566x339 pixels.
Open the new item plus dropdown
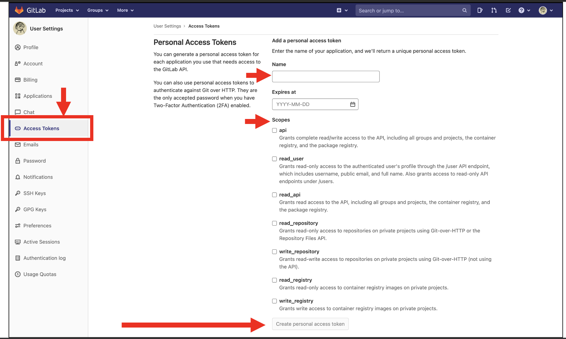(x=342, y=10)
